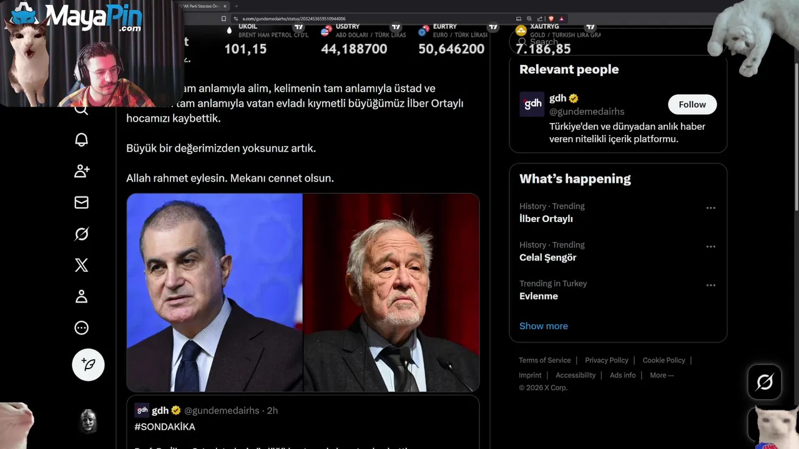Image resolution: width=799 pixels, height=449 pixels.
Task: Click the compose Post button
Action: 88,365
